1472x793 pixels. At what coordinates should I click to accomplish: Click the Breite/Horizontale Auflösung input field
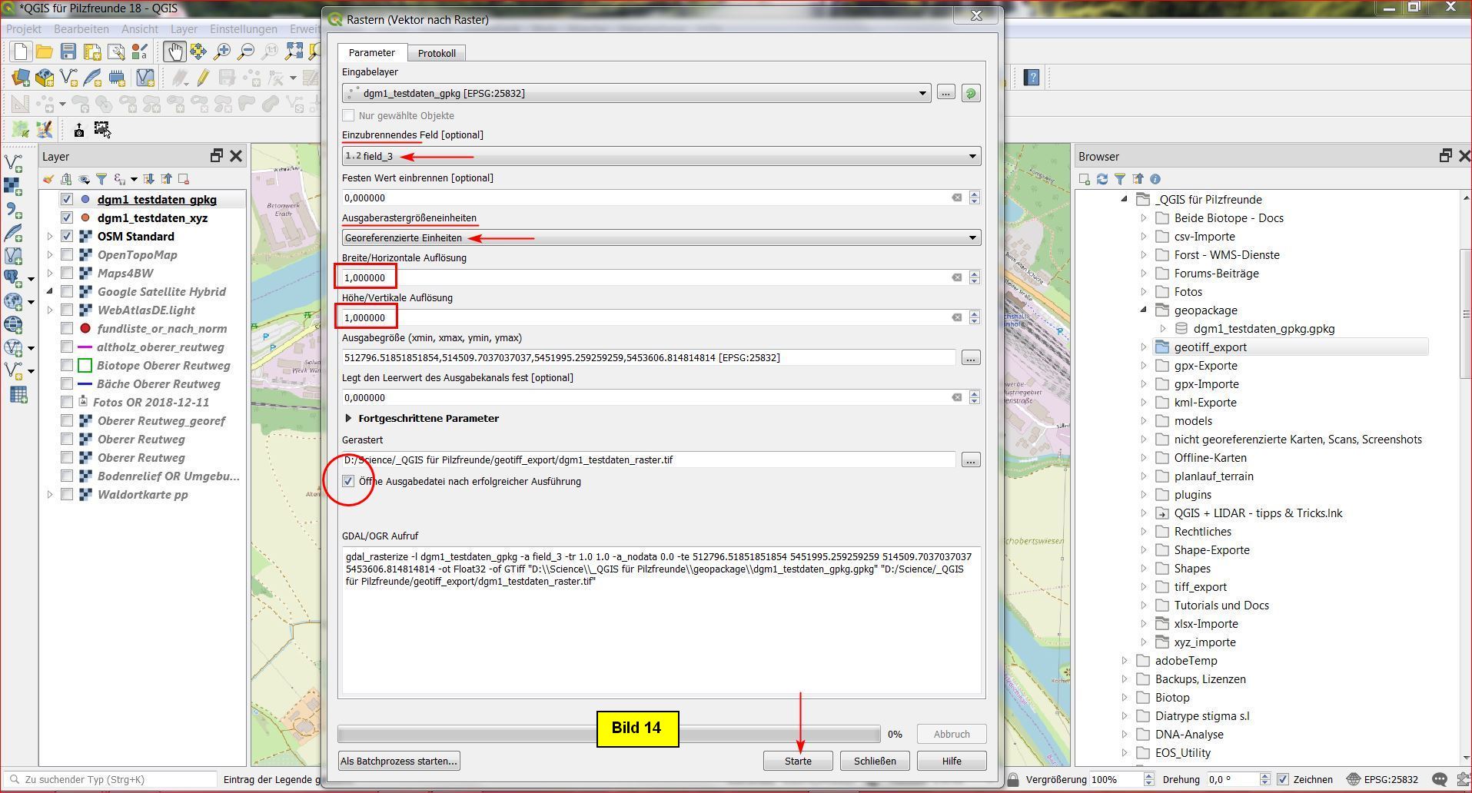pos(646,277)
